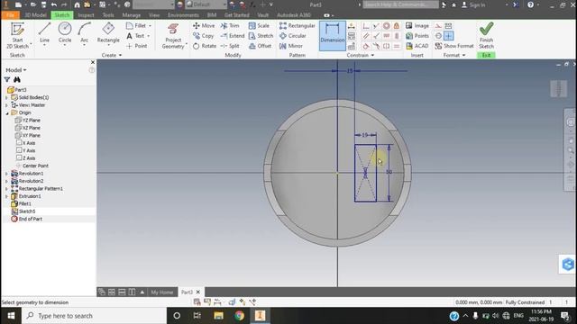Switch to the My Home document tab
577x324 pixels.
tap(162, 292)
